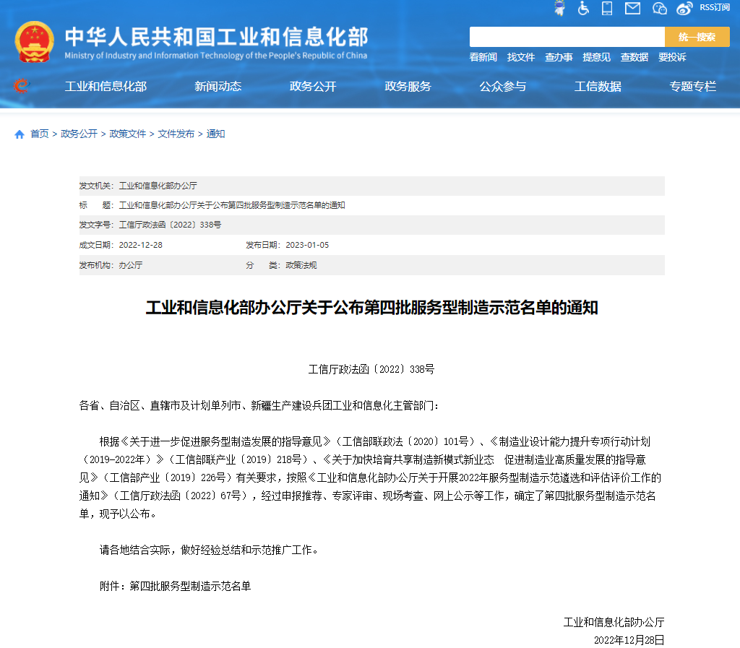Go to 政务公开 in the breadcrumb
The width and height of the screenshot is (740, 648).
(79, 134)
